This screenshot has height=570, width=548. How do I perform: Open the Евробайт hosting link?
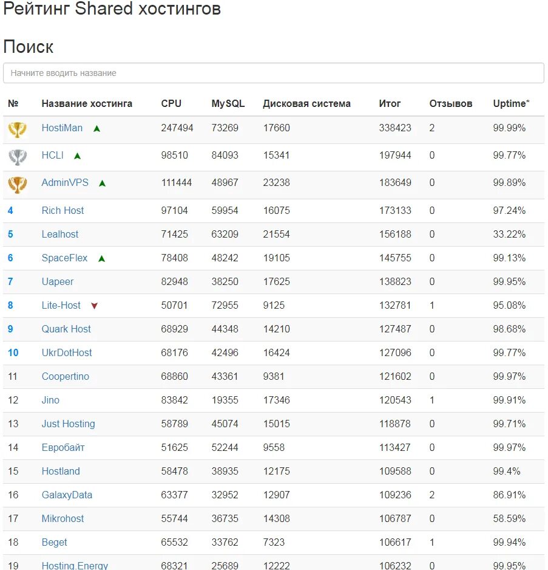(63, 447)
